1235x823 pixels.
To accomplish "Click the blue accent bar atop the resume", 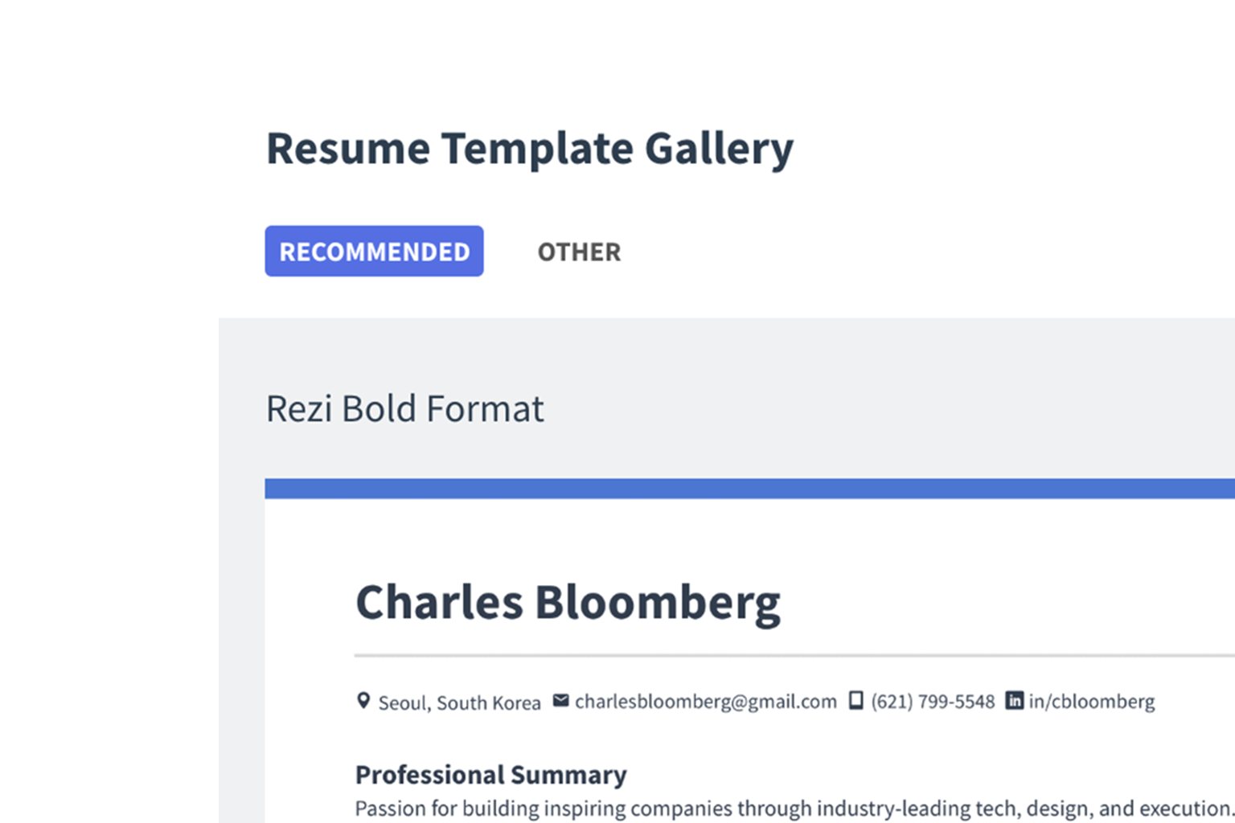I will coord(748,489).
